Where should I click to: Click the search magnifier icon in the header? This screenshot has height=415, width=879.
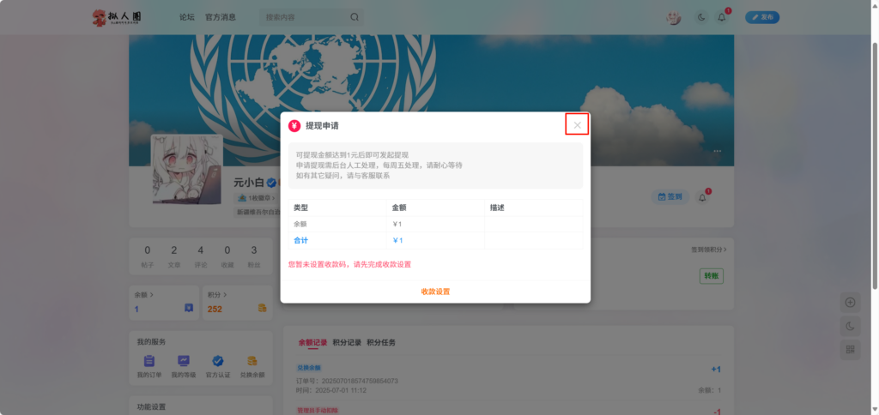[x=355, y=17]
